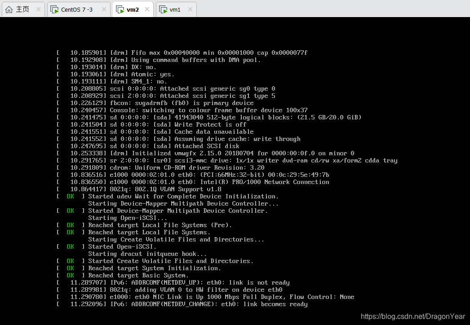Image resolution: width=470 pixels, height=325 pixels.
Task: Click '[sda] Write Protect is off' line
Action: [152, 125]
